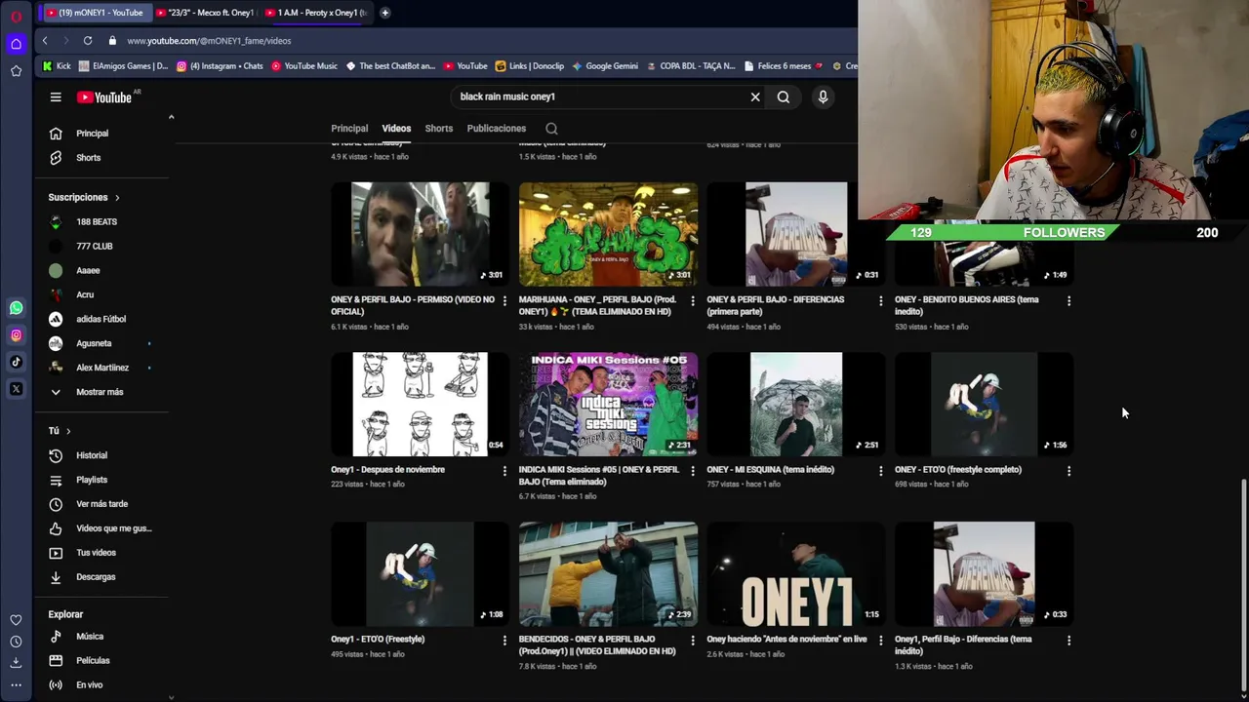Open 'MARIHUANA' green graffiti thumbnail
The image size is (1249, 702).
click(608, 234)
